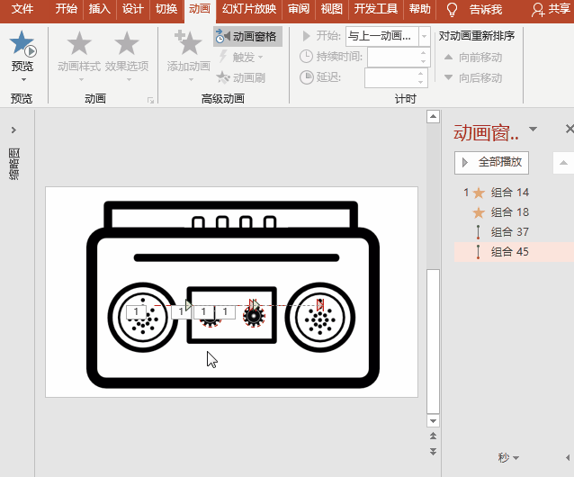Screen dimensions: 574x477
Task: Open the Trigger dropdown
Action: pos(242,57)
